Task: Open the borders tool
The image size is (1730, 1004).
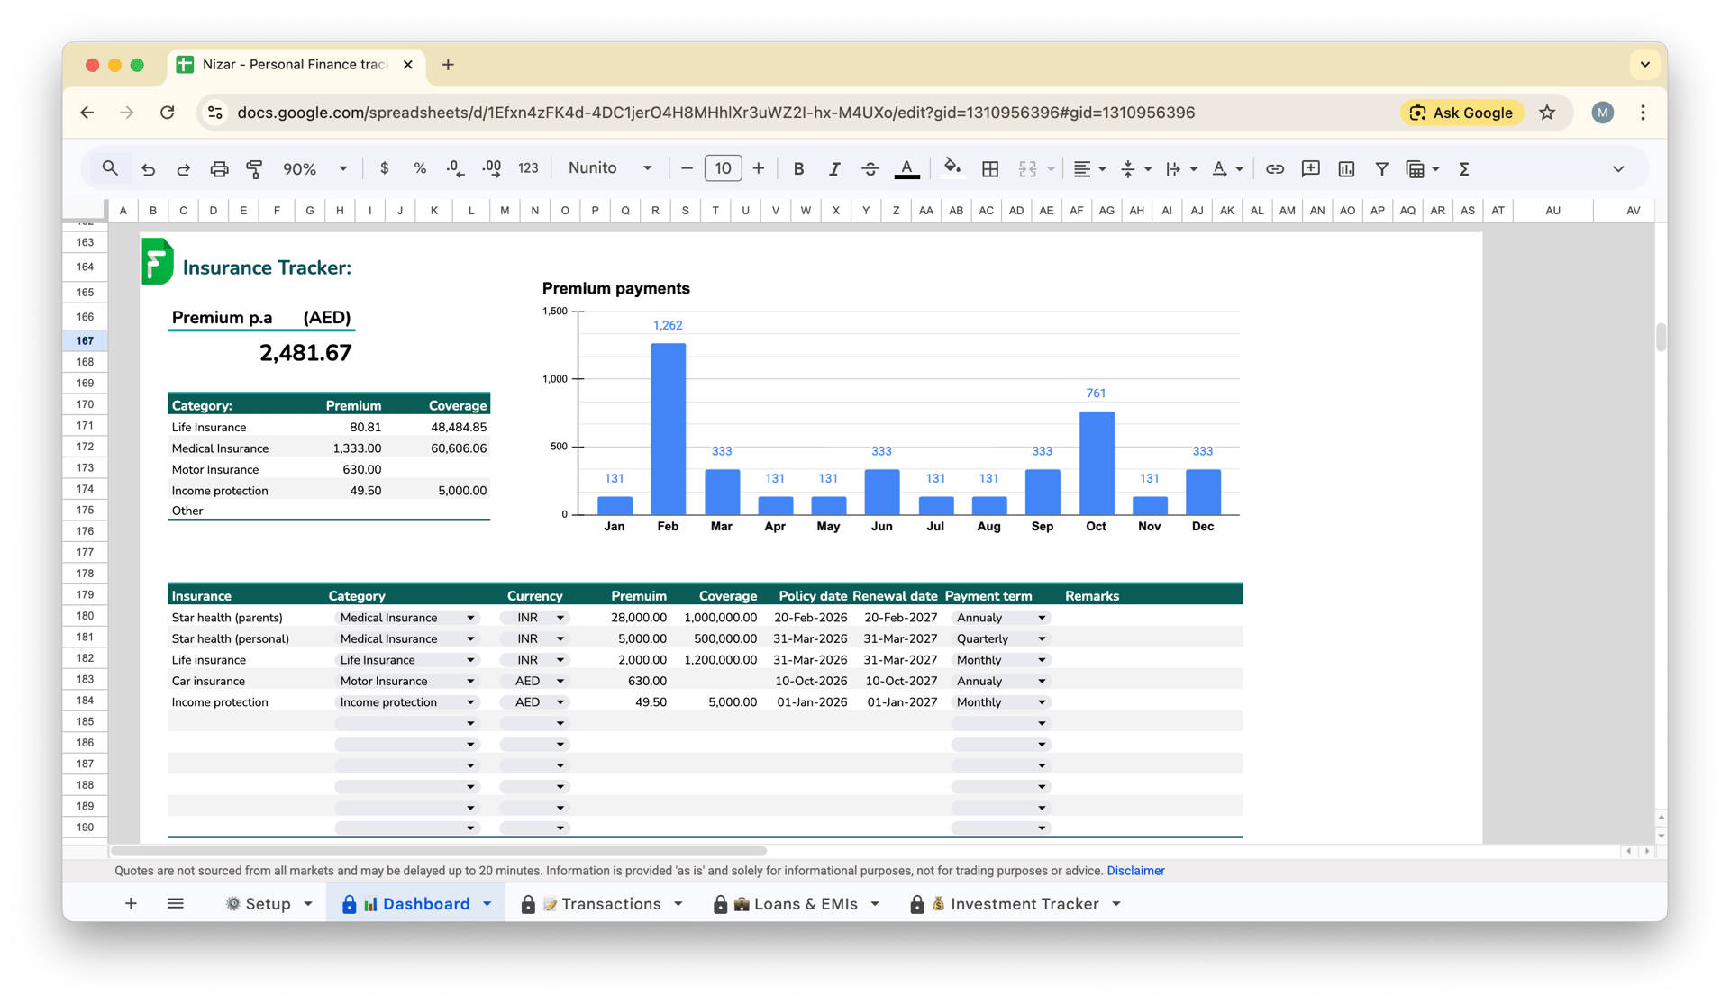Action: 989,168
